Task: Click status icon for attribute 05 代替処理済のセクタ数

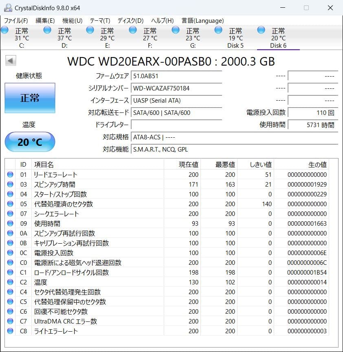Action: pyautogui.click(x=10, y=204)
